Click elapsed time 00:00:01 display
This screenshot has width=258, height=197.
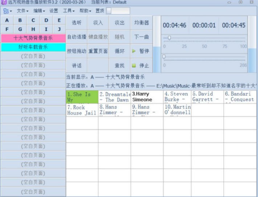pyautogui.click(x=204, y=25)
